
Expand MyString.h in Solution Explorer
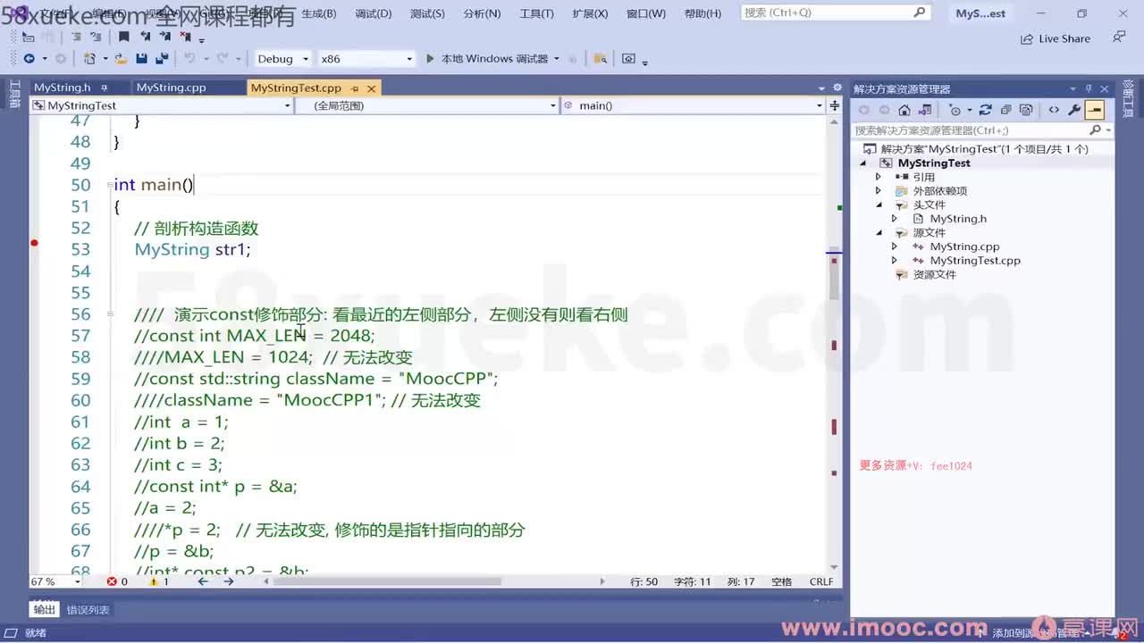(x=894, y=219)
